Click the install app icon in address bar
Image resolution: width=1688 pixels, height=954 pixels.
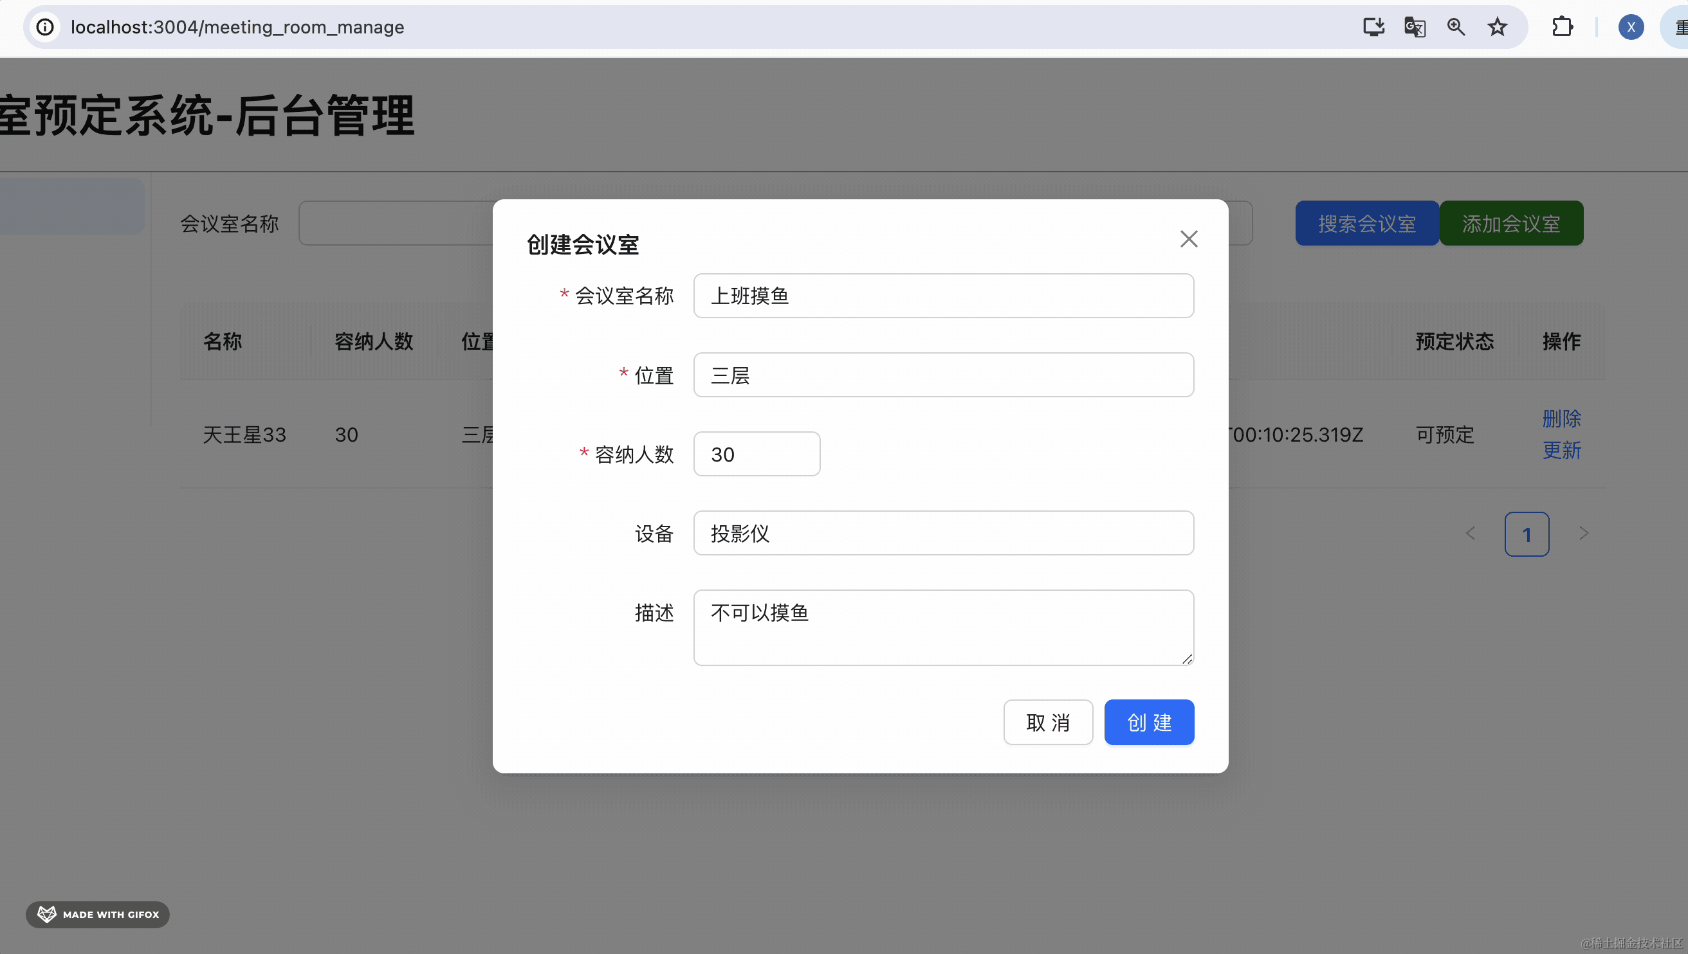click(x=1373, y=27)
